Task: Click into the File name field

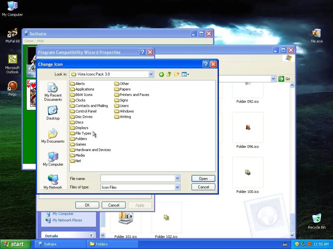Action: (138, 179)
